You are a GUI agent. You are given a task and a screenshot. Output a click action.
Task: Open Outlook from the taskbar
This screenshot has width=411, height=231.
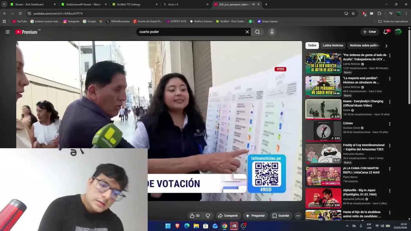[x=215, y=226]
